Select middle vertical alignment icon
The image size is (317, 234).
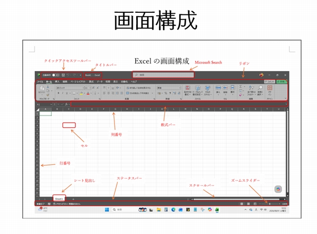click(x=108, y=88)
